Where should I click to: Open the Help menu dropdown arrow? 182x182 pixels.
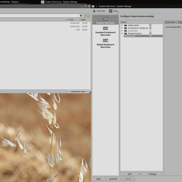(x=118, y=12)
